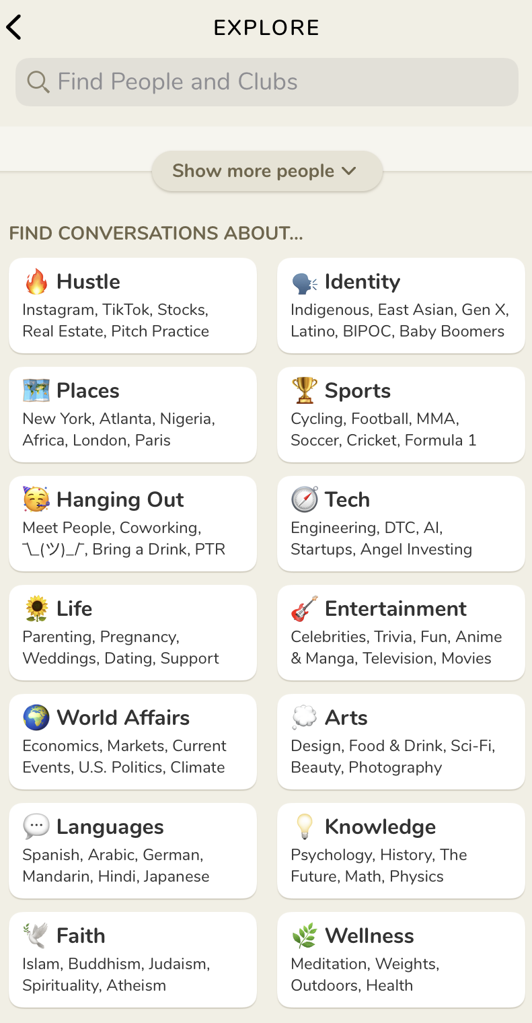Image resolution: width=532 pixels, height=1023 pixels.
Task: Tap the compass icon next to Tech
Action: pos(305,500)
